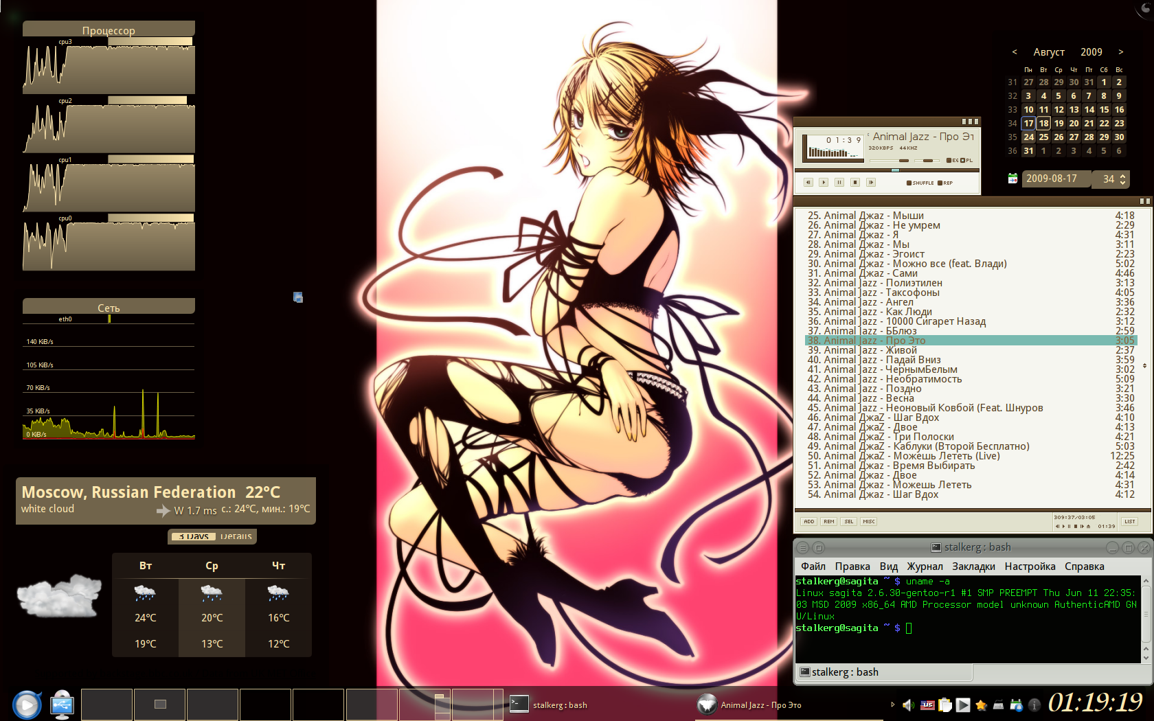The image size is (1154, 721).
Task: Click the info tray icon beside clock
Action: tap(1034, 705)
